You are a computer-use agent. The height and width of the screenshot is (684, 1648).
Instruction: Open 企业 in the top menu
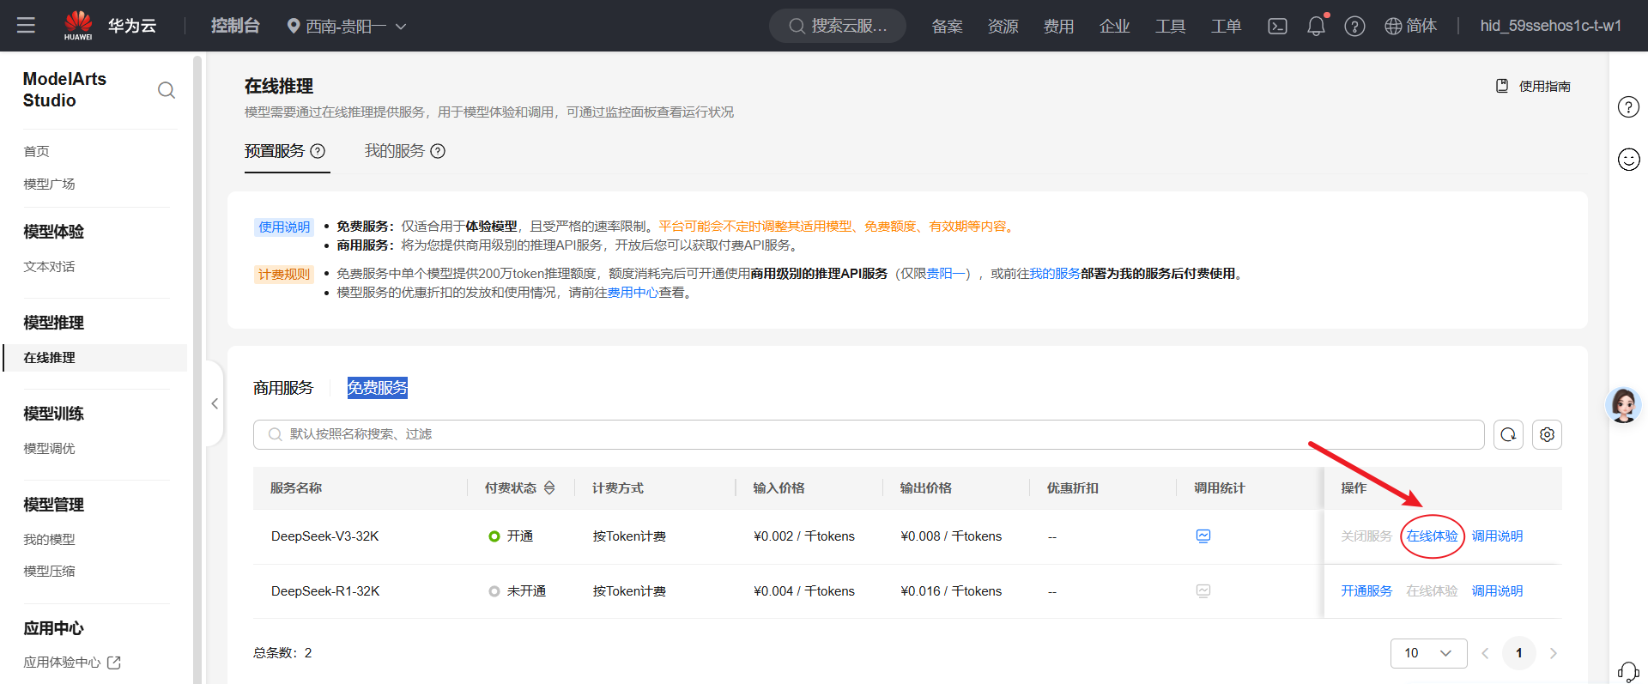tap(1114, 27)
